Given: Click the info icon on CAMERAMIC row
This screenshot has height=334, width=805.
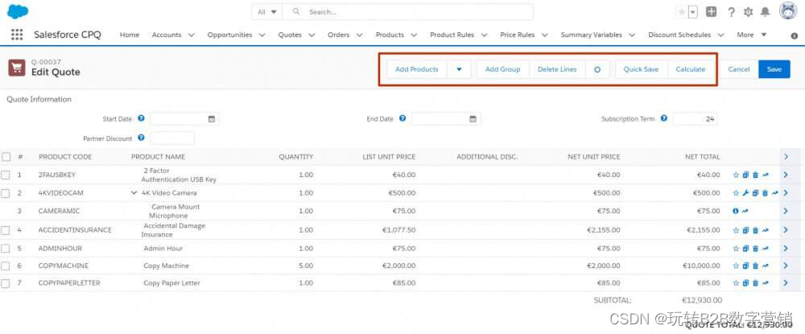Looking at the screenshot, I should 736,211.
